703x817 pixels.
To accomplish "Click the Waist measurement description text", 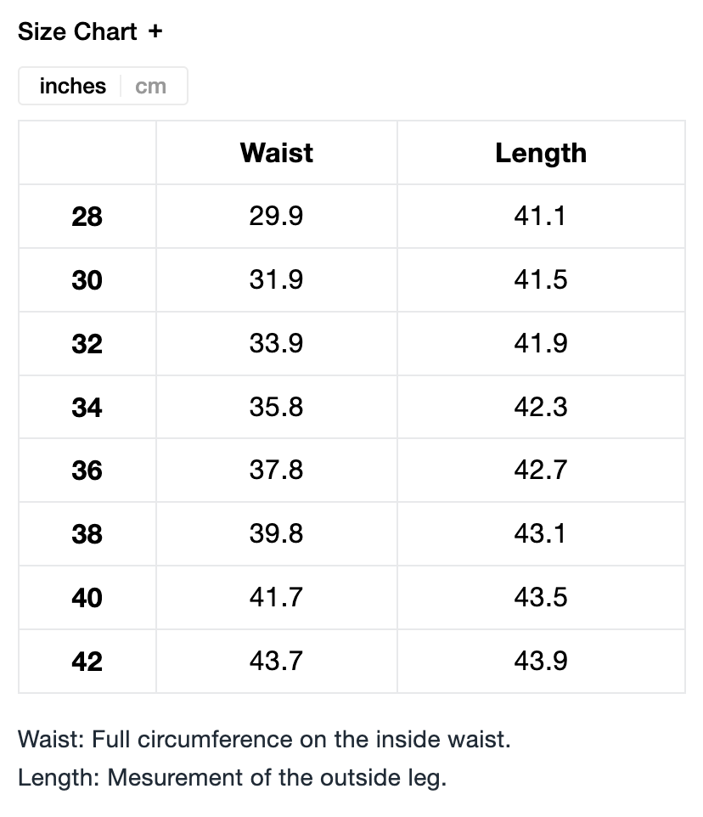I will [x=264, y=739].
